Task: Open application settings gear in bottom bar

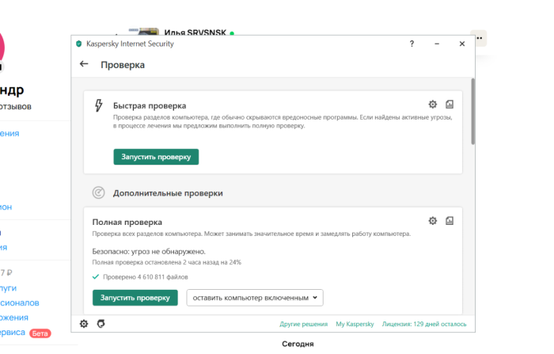Action: pos(85,323)
